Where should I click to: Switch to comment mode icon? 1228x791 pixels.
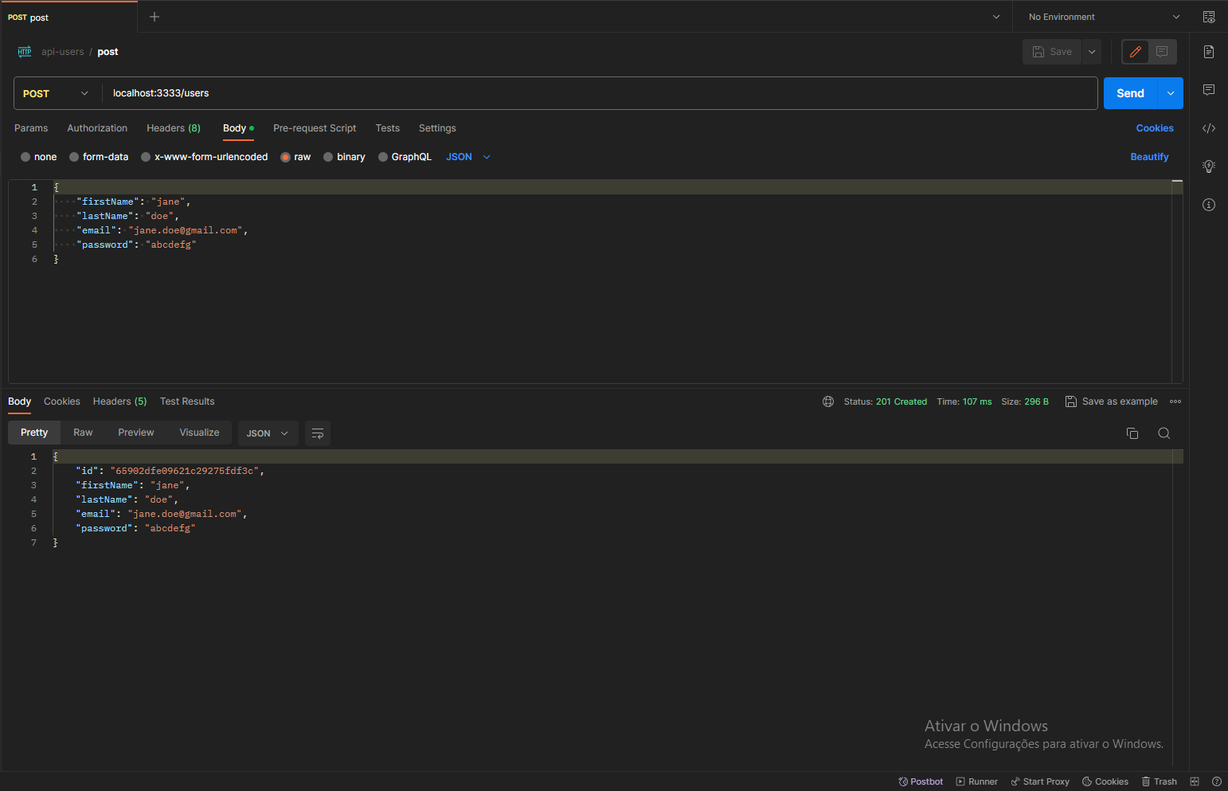1162,52
